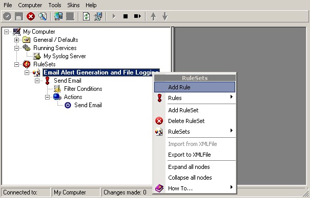Click the refresh document toolbar icon
Image resolution: width=310 pixels, height=198 pixels.
coord(86,16)
